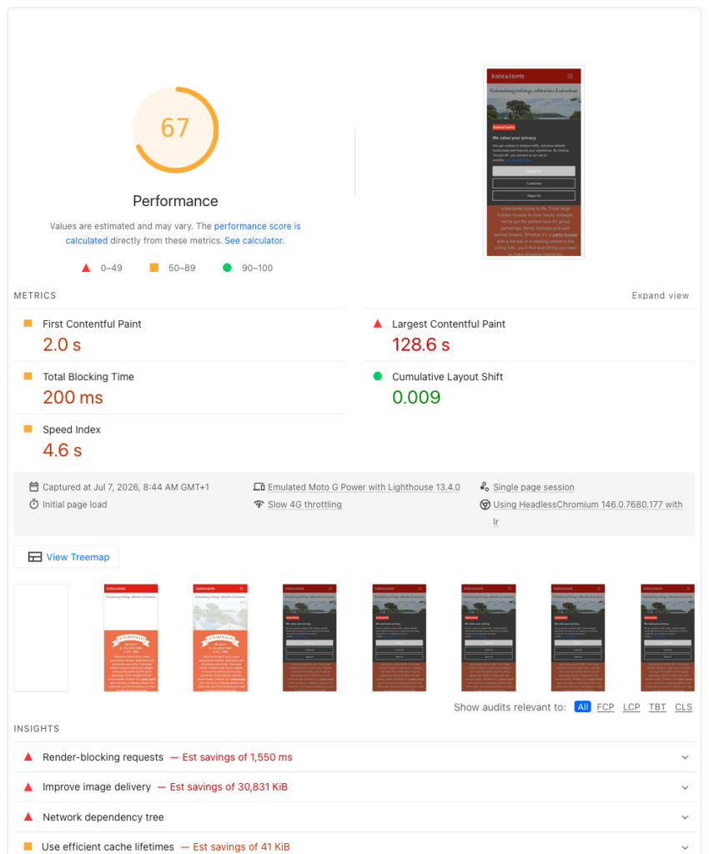Click Est savings of 30,831 KiB text
The height and width of the screenshot is (854, 709).
[229, 787]
